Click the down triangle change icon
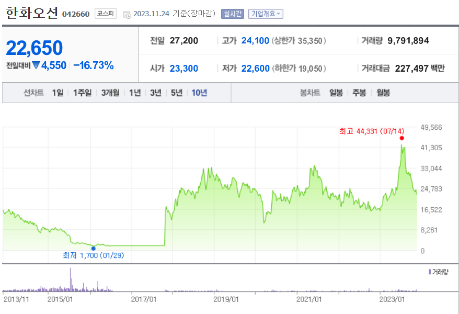This screenshot has height=314, width=459. coord(36,65)
